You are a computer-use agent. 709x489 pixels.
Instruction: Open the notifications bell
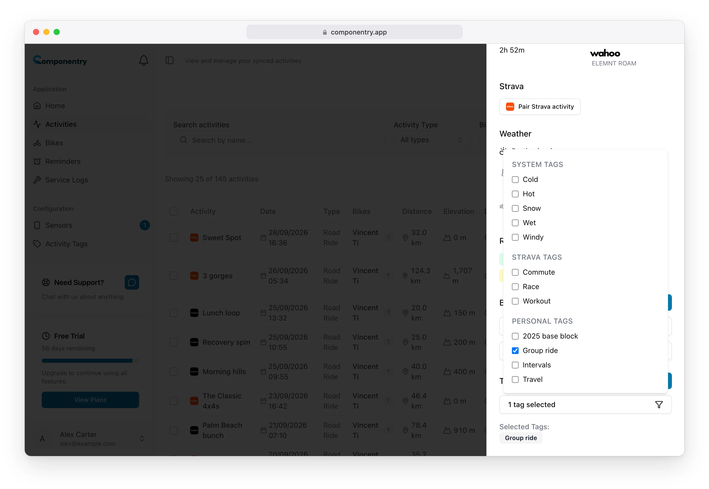[x=144, y=60]
